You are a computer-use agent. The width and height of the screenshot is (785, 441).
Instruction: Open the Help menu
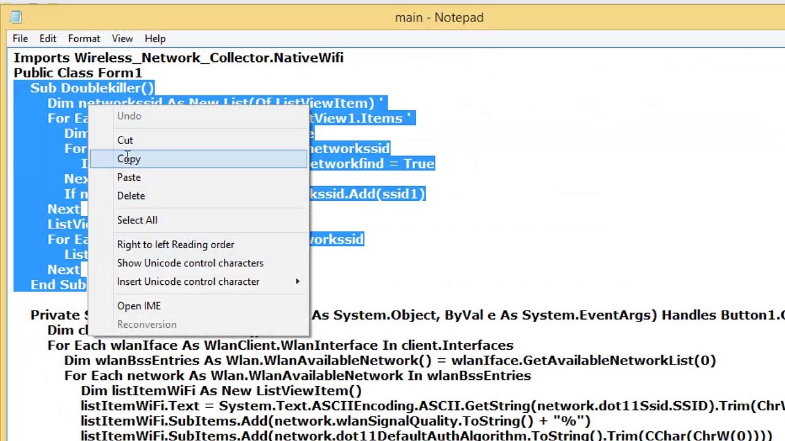[155, 39]
